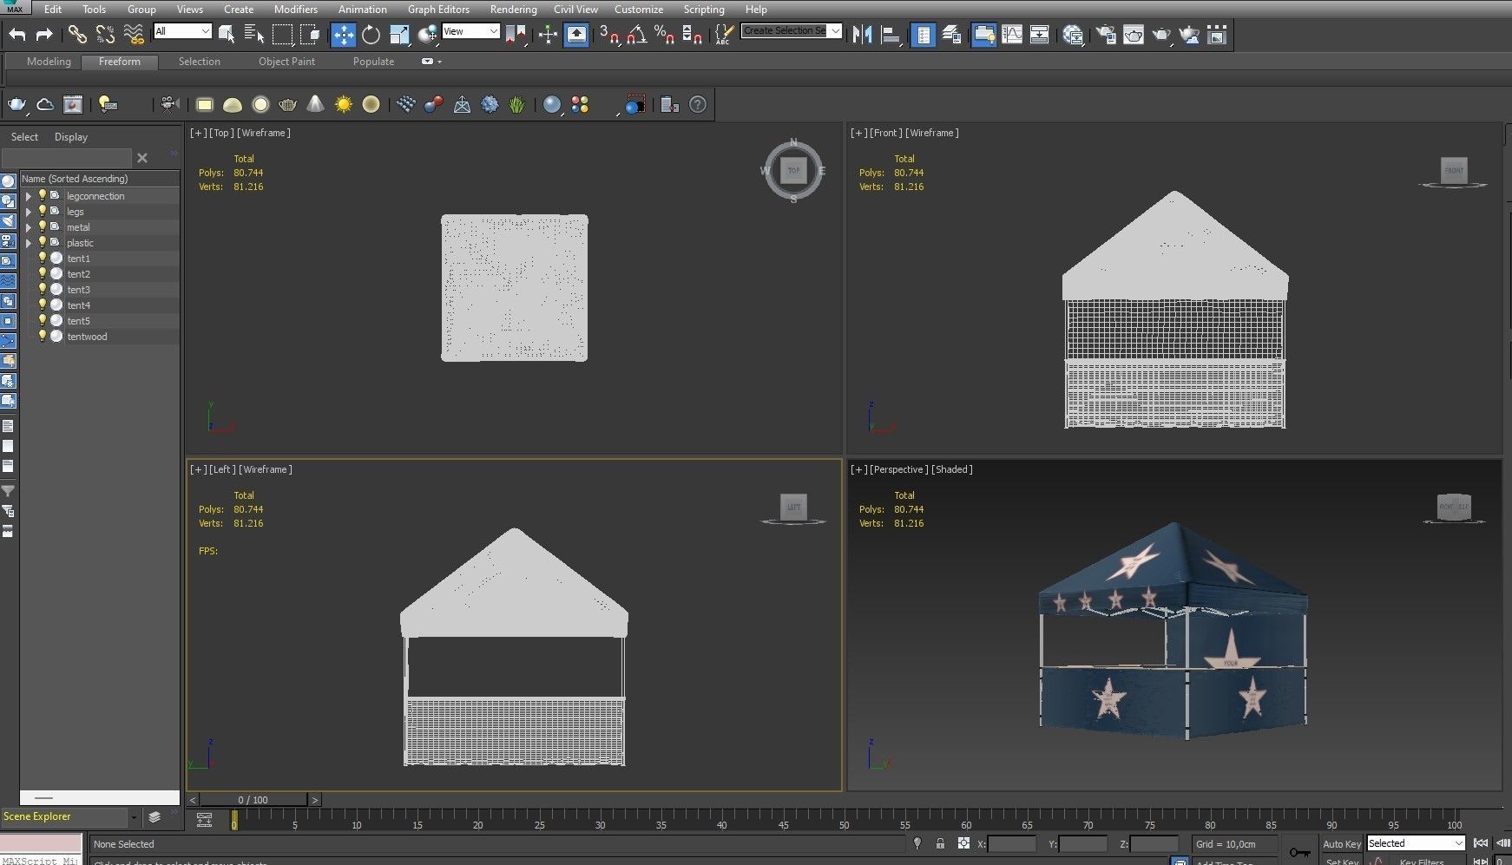
Task: Select tentwood object in Scene Explorer
Action: point(87,337)
